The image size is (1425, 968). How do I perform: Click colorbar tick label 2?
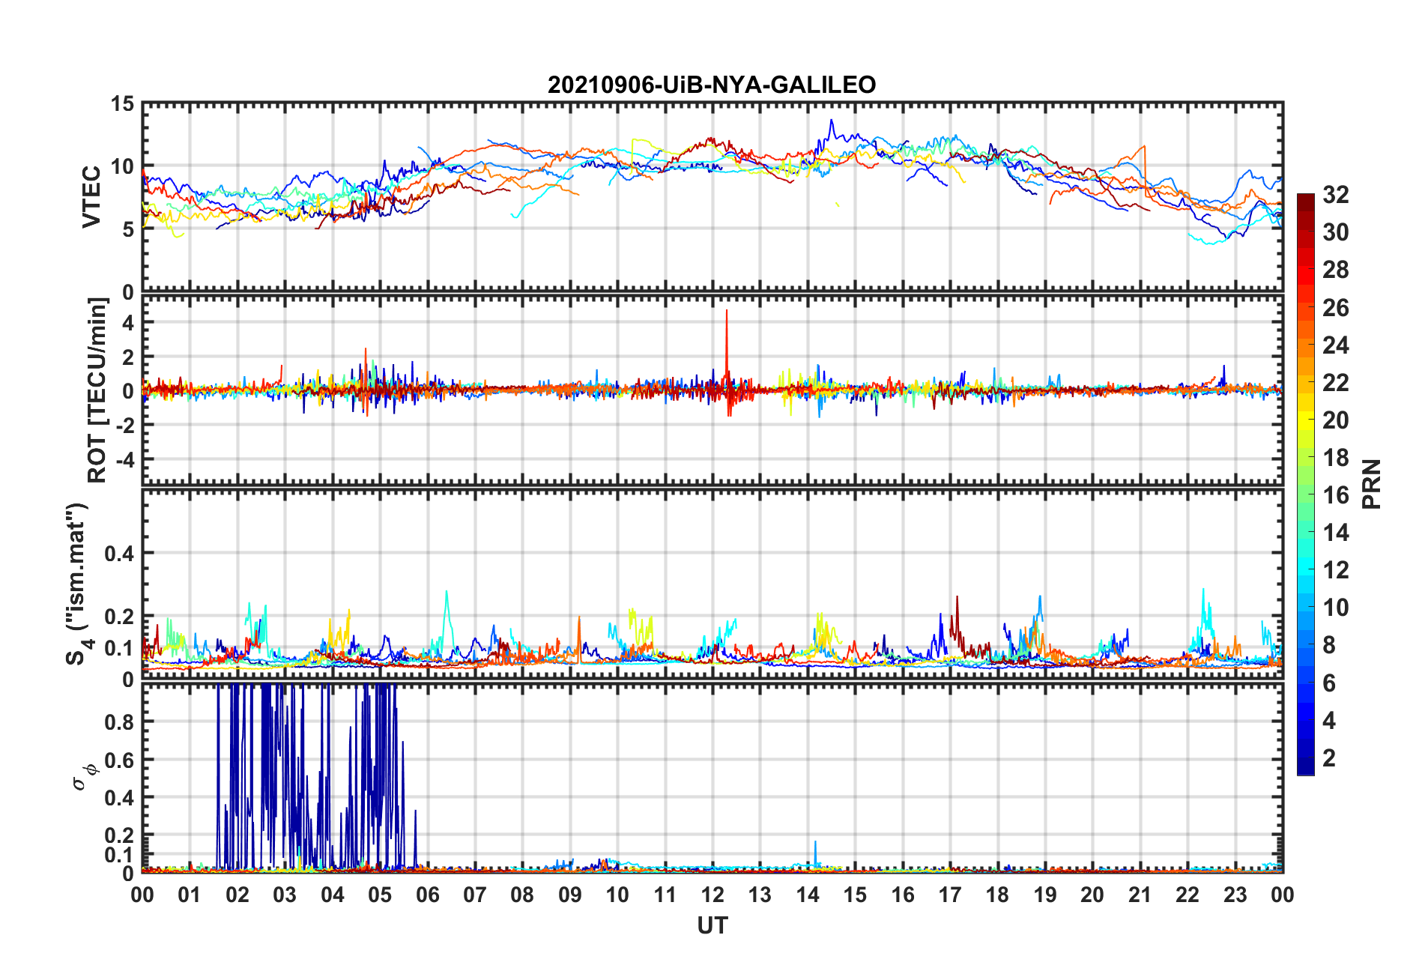click(1329, 758)
